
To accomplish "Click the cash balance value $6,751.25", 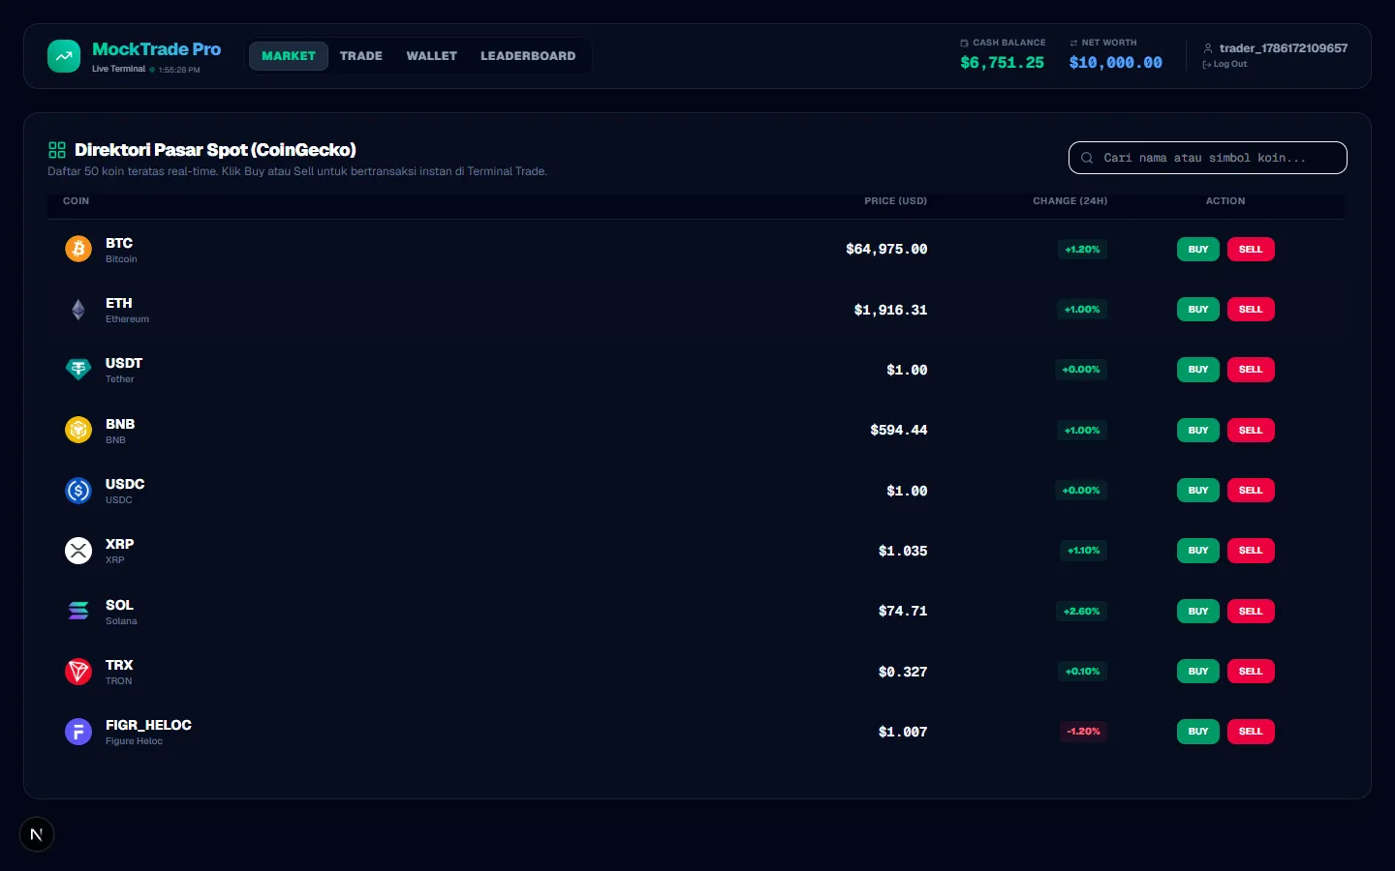I will (1003, 63).
